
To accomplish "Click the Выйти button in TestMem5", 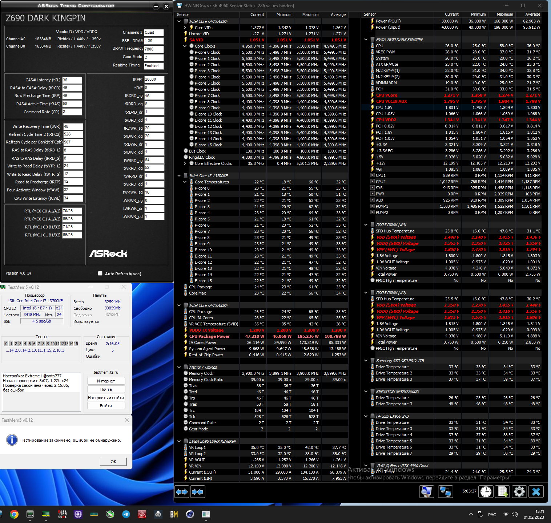I will [x=106, y=406].
